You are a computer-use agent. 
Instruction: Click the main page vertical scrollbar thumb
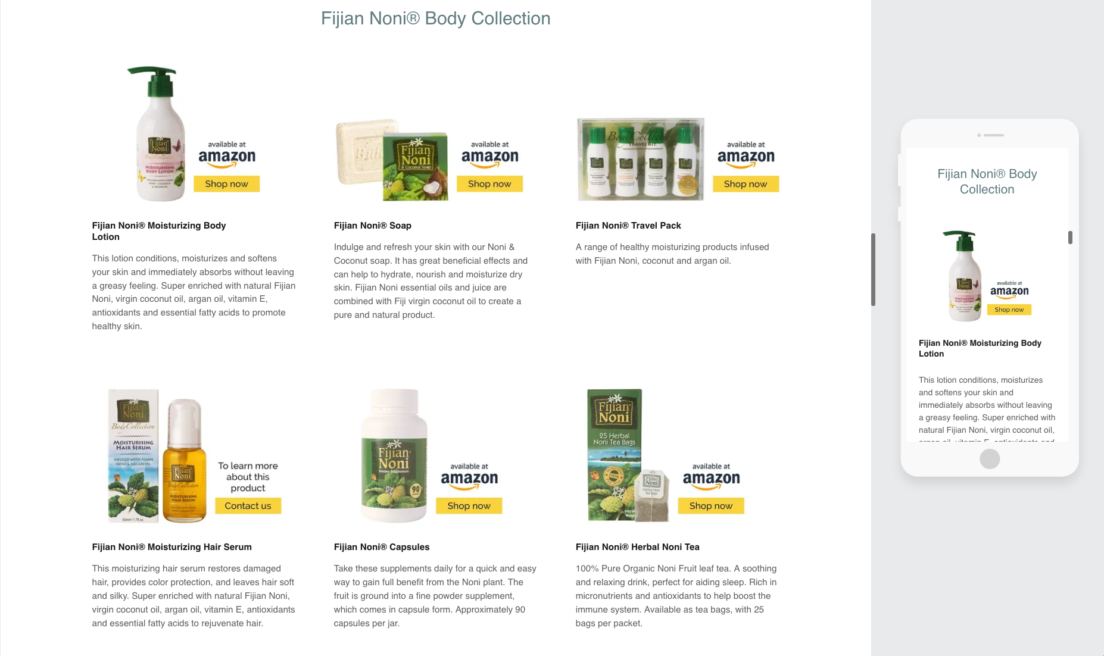coord(873,270)
